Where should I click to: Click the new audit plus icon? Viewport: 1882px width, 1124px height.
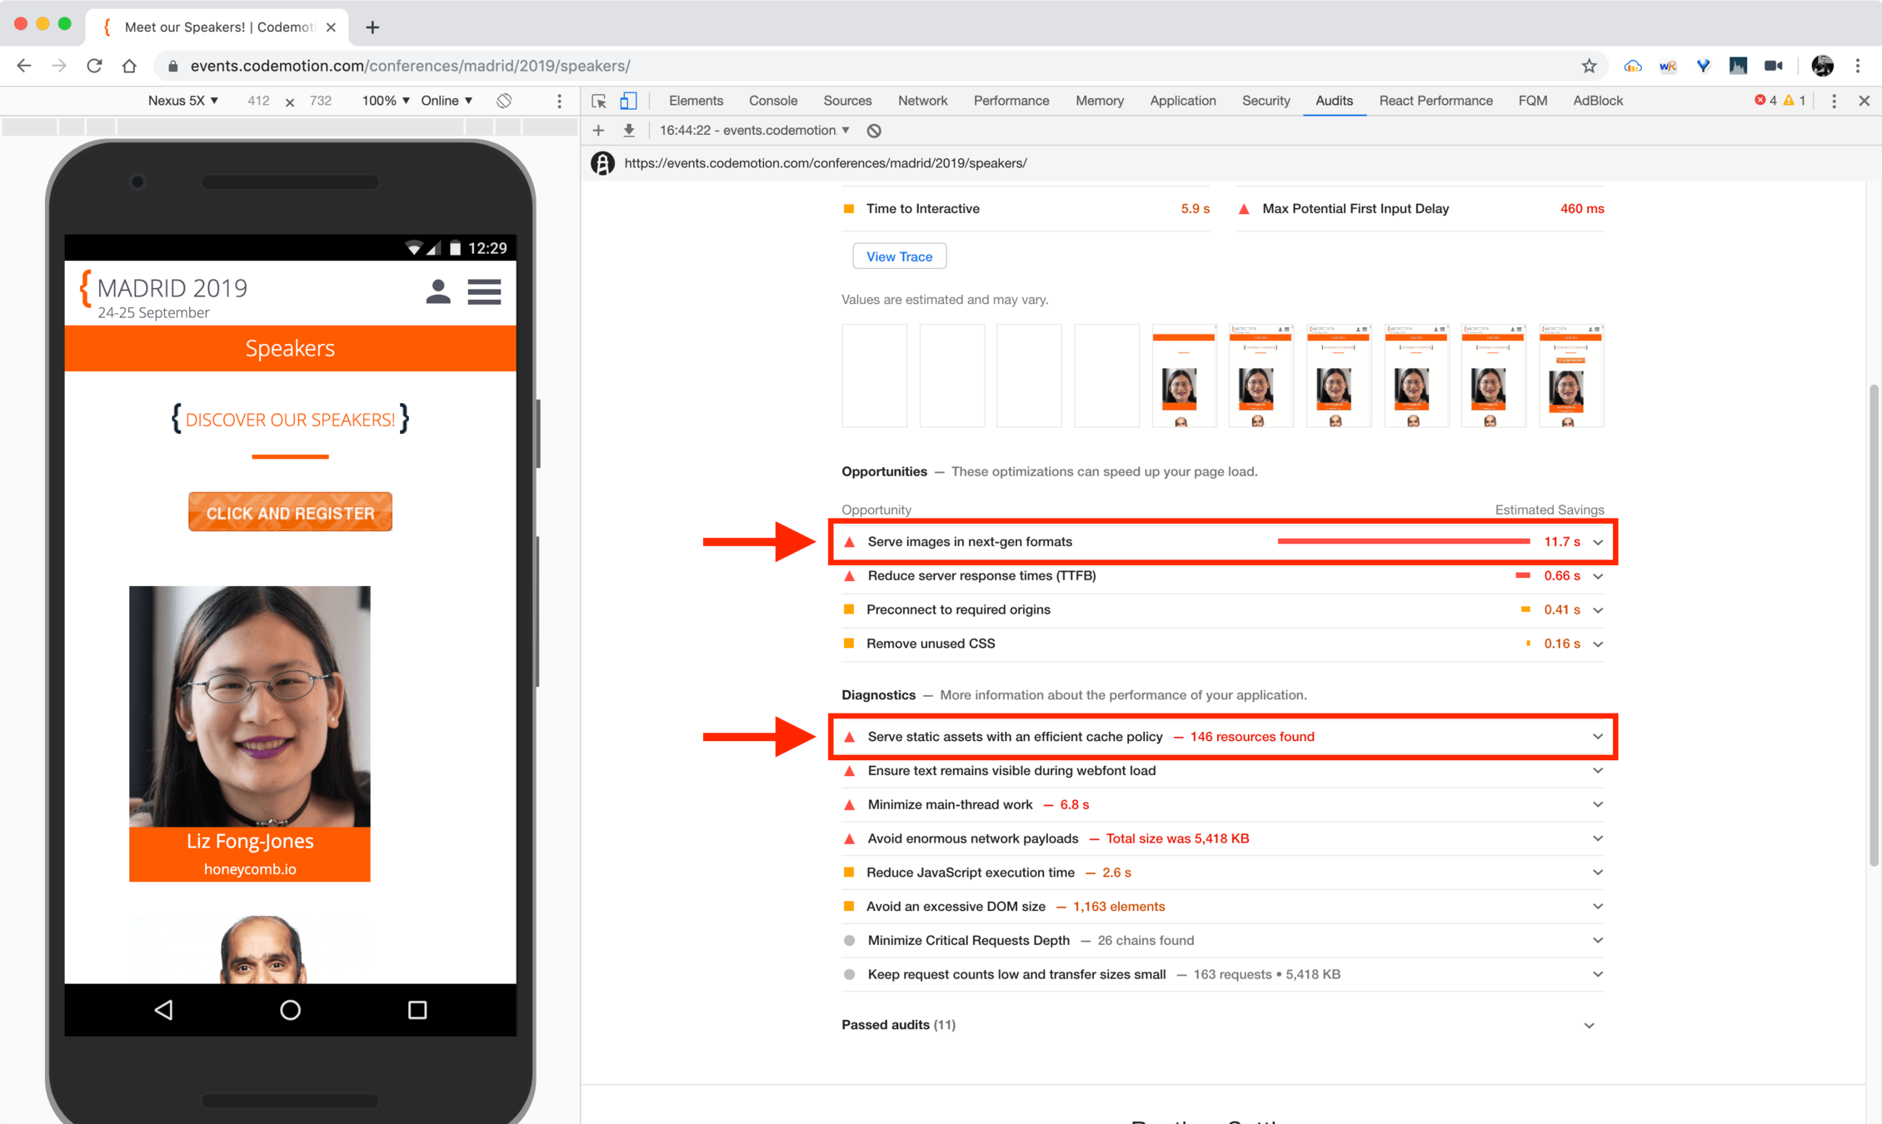coord(598,131)
